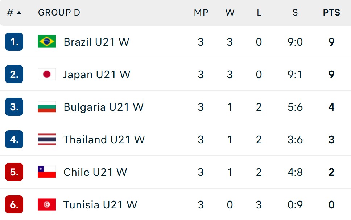Screen dimensions: 351x220
Task: Sort table by S sets column
Action: tap(295, 13)
